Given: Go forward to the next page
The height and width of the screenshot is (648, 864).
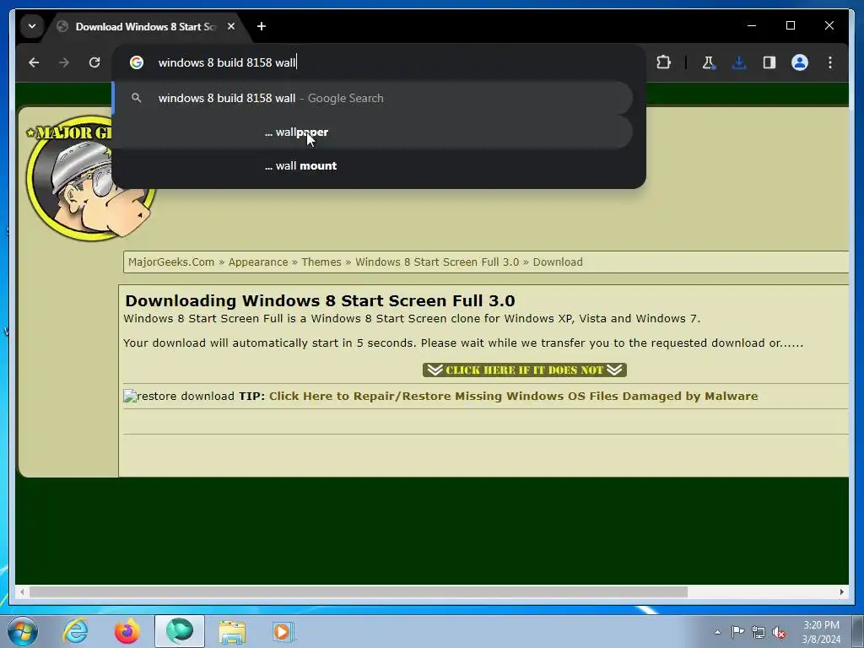Looking at the screenshot, I should (64, 62).
